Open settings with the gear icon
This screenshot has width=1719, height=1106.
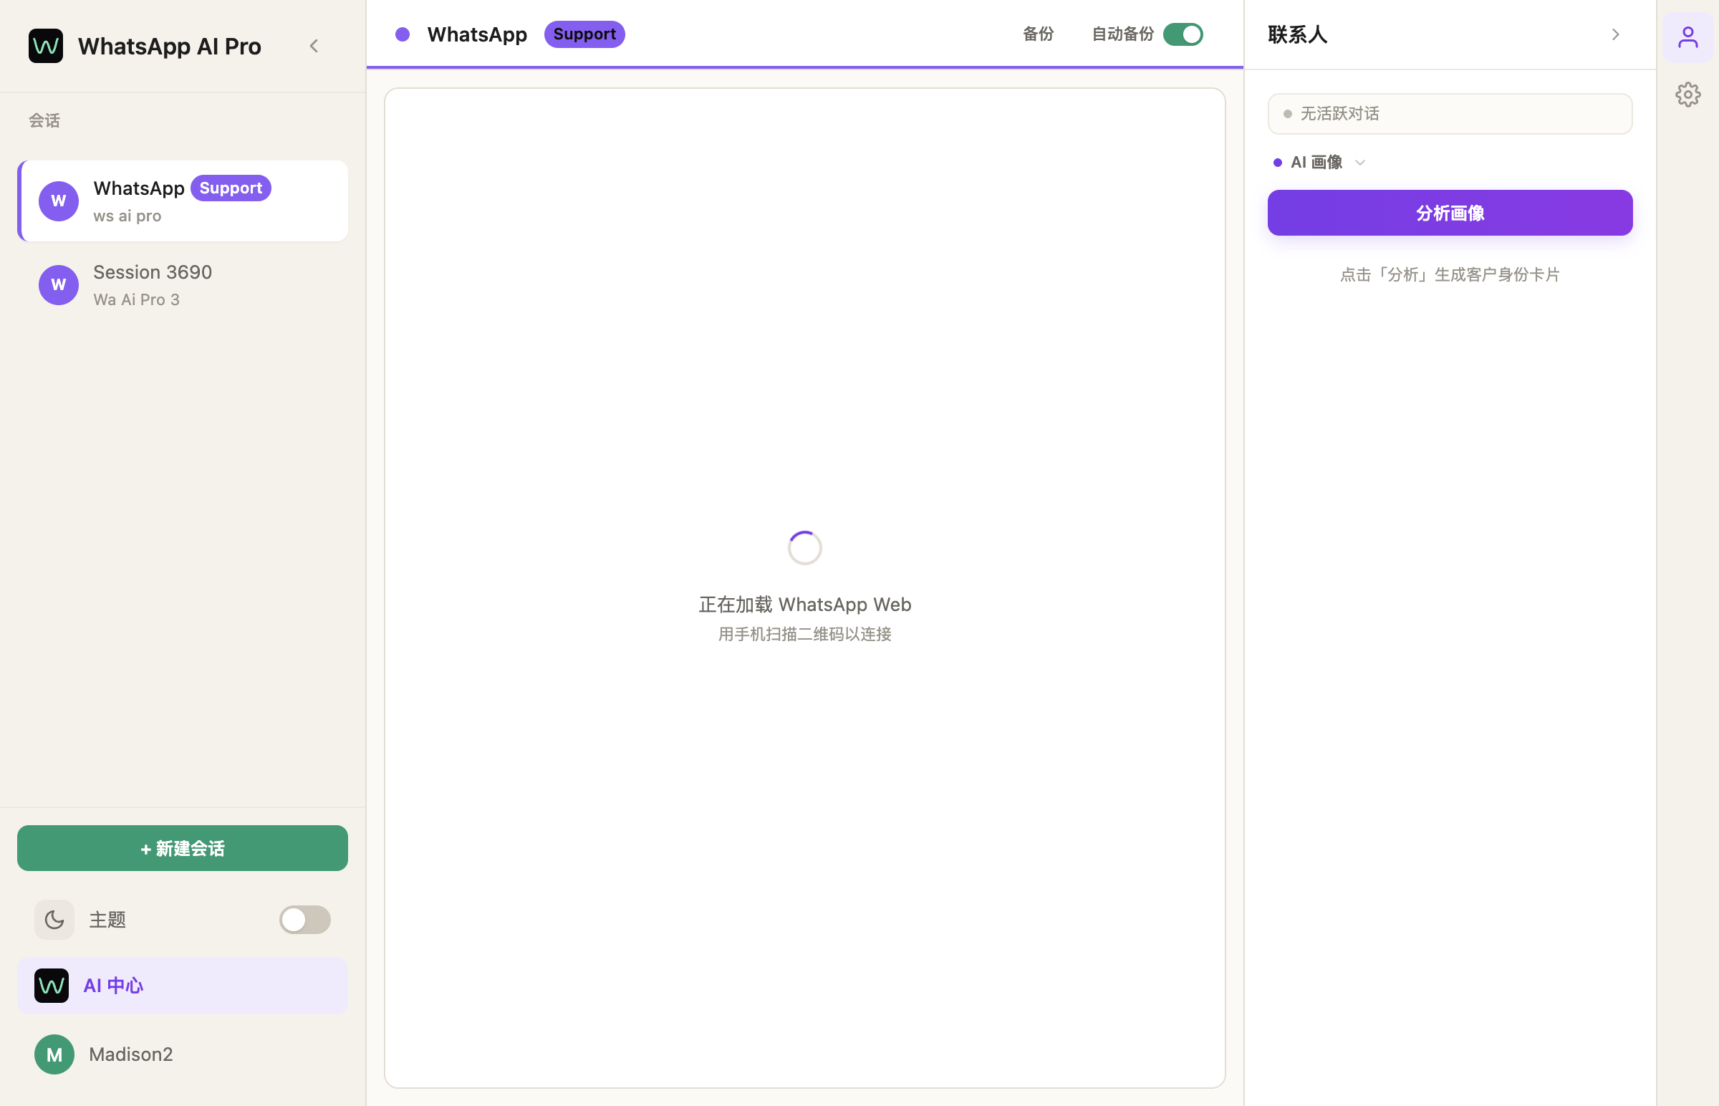pyautogui.click(x=1688, y=95)
